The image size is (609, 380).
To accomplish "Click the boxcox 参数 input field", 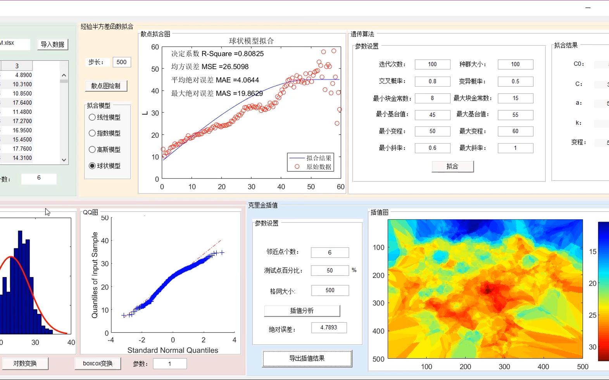I will (x=170, y=364).
